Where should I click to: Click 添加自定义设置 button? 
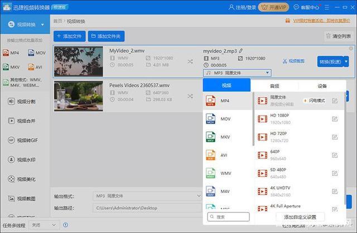pyautogui.click(x=300, y=217)
